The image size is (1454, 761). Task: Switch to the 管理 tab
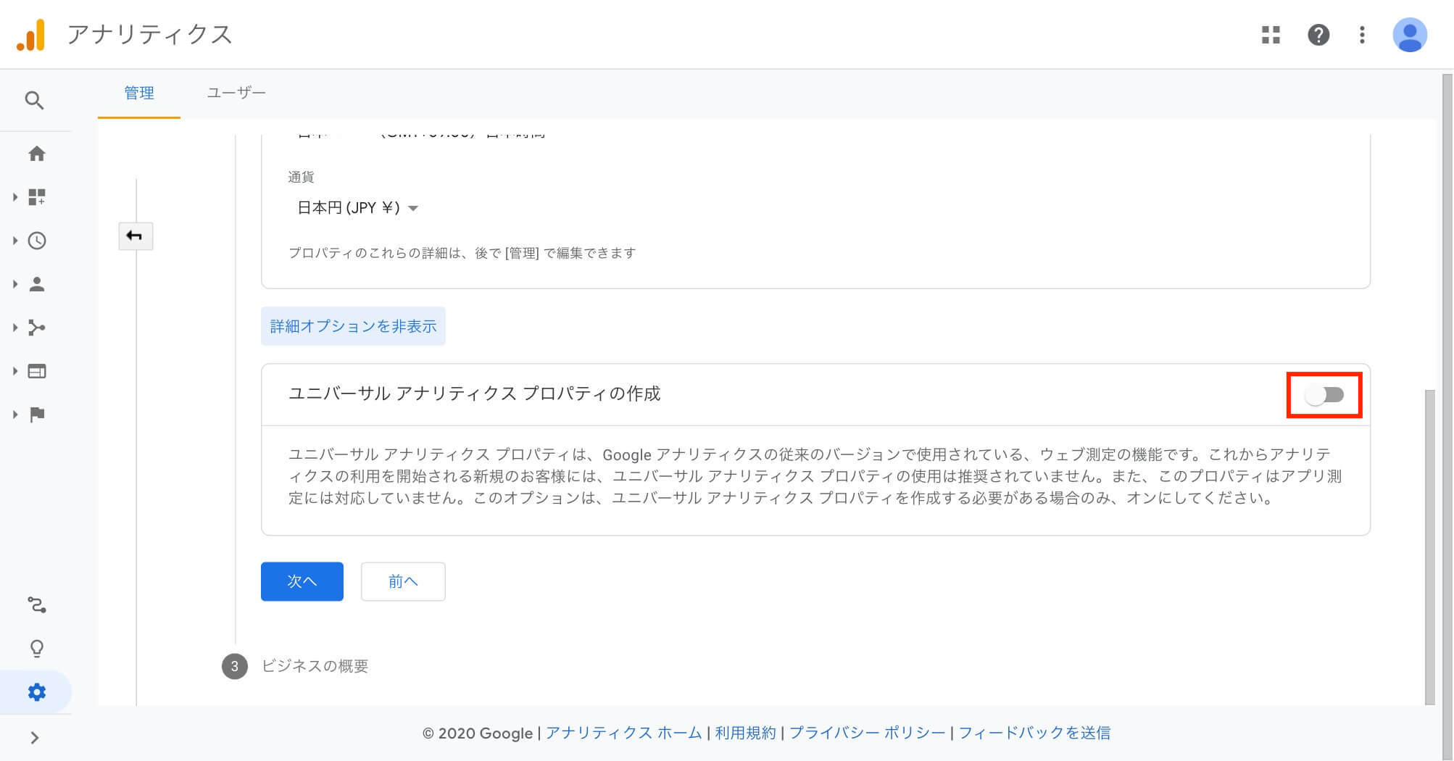pos(139,93)
